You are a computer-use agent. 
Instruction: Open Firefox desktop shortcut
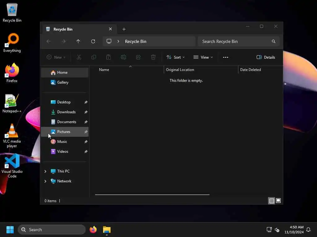12,73
